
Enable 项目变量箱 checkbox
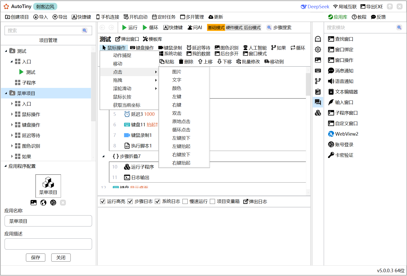212,201
